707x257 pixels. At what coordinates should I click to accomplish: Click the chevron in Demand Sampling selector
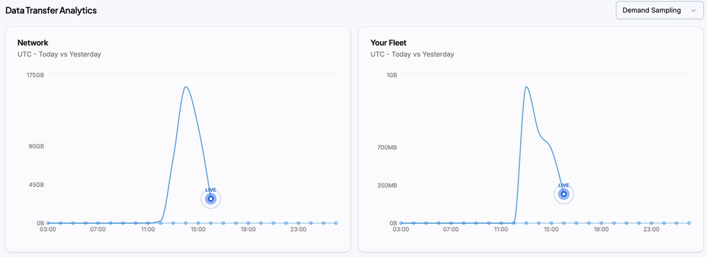pyautogui.click(x=693, y=11)
